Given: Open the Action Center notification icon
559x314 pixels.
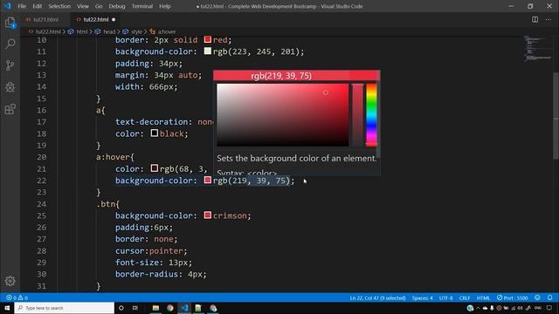Looking at the screenshot, I should point(549,308).
